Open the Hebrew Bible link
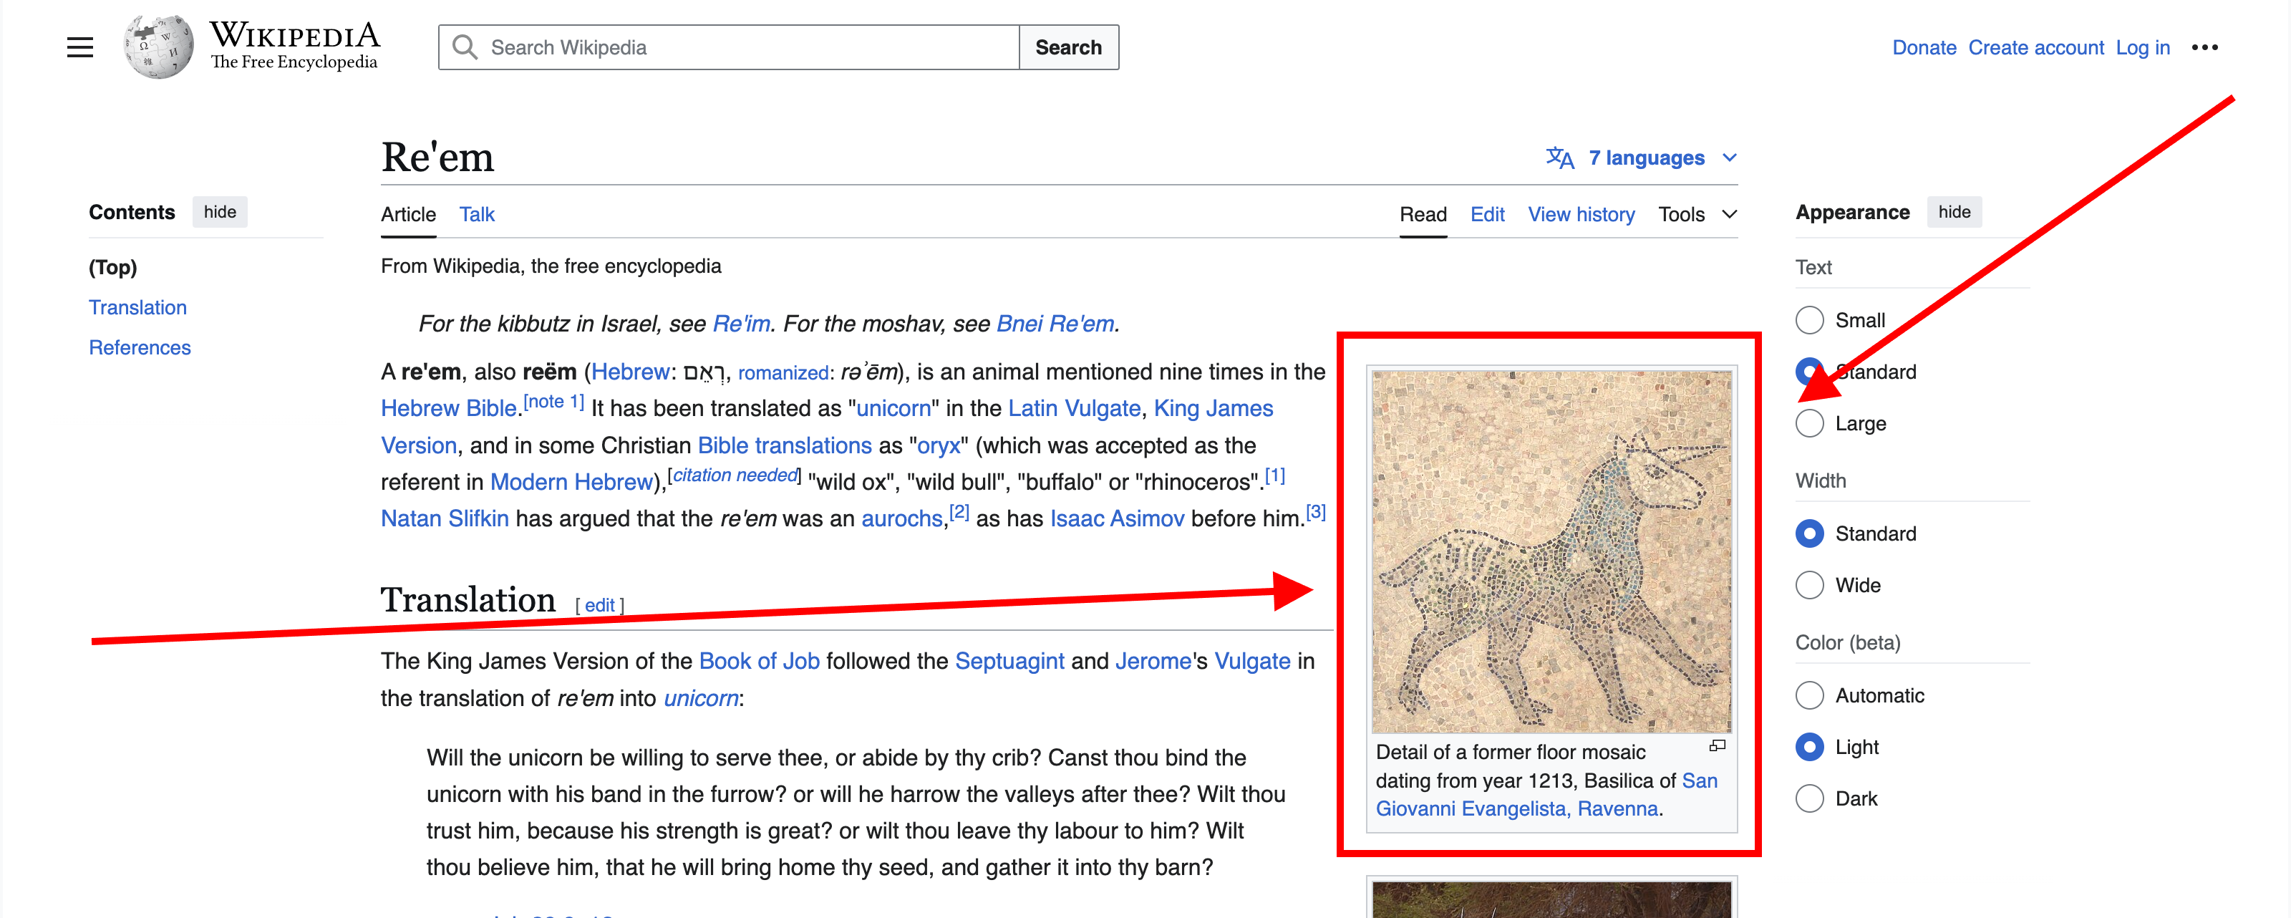Viewport: 2291px width, 918px height. coord(448,407)
